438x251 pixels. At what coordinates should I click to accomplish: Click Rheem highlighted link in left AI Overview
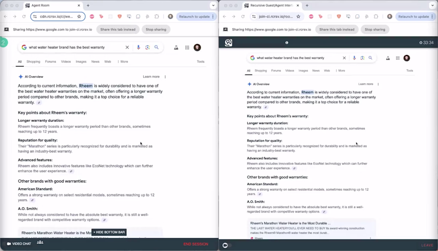pos(86,86)
